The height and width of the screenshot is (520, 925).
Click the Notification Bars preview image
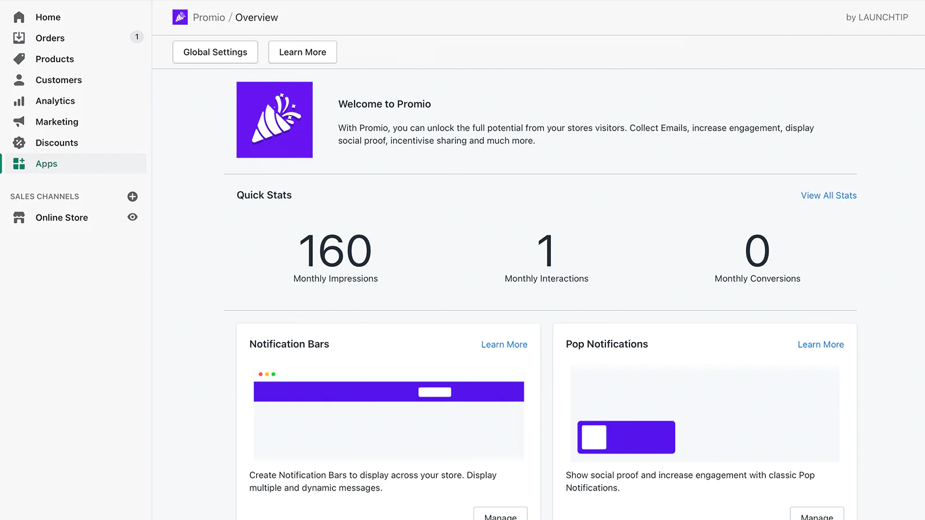[x=388, y=413]
